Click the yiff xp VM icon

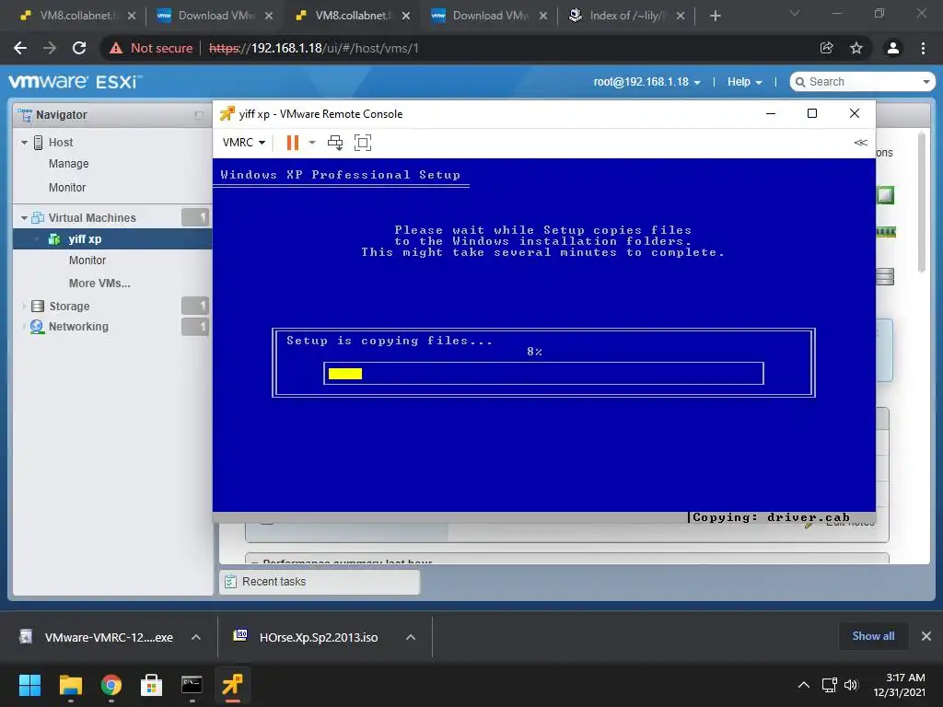(54, 239)
